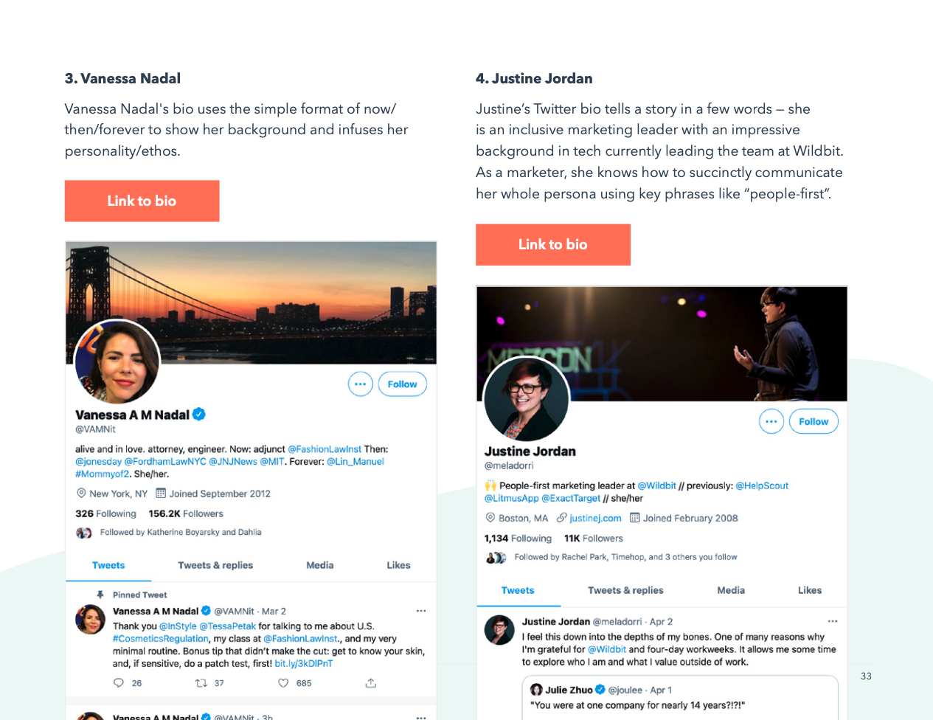Follow Vanessa A M Nadal
This screenshot has width=933, height=720.
point(402,384)
